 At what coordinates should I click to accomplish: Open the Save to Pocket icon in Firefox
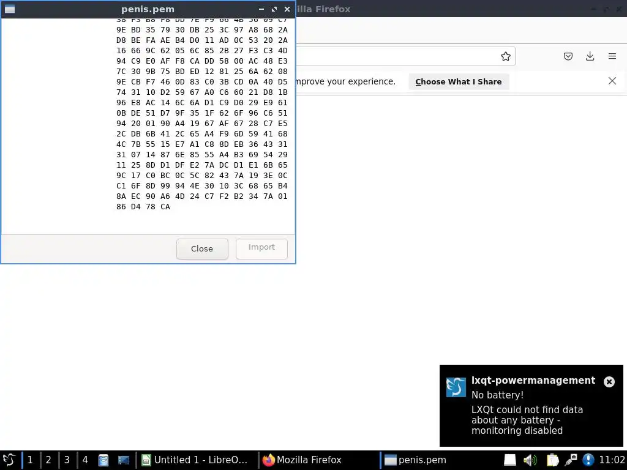point(568,56)
